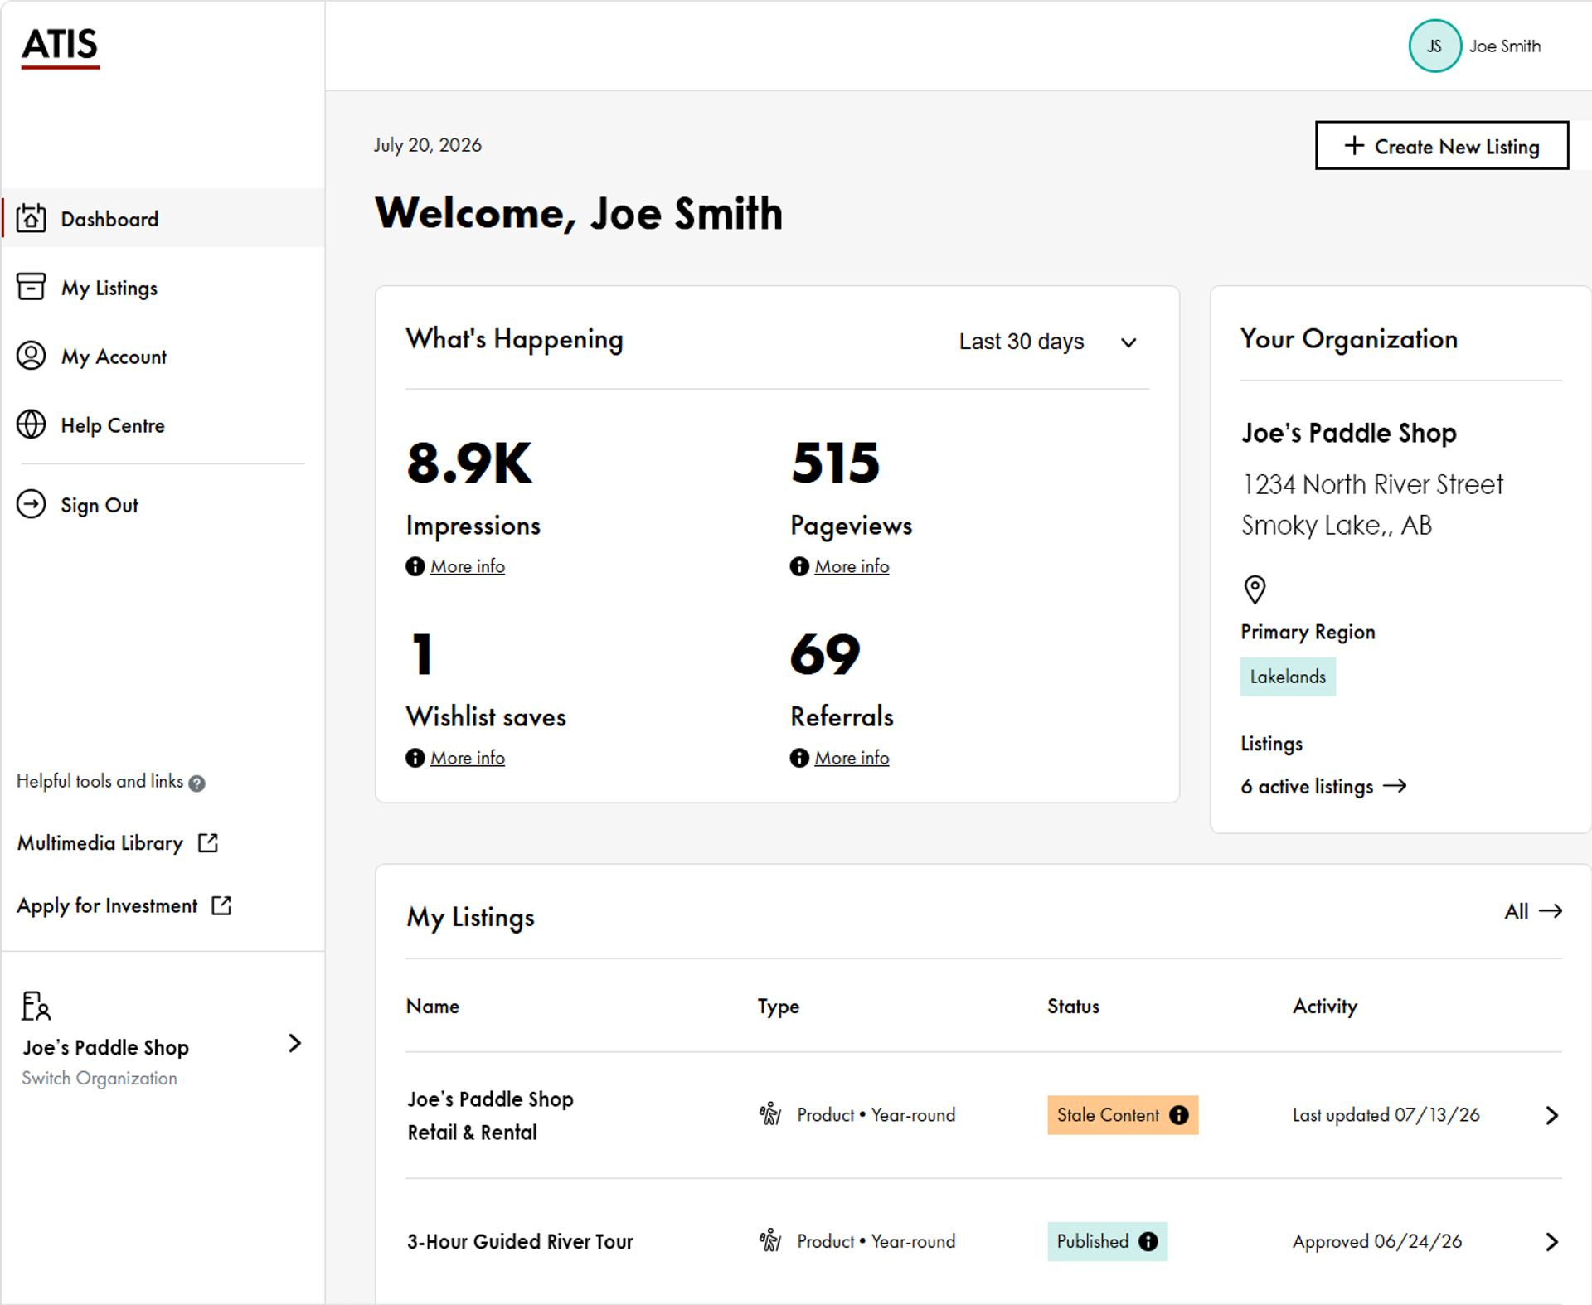Screen dimensions: 1592x1305
Task: Click Create New Listing button
Action: click(1441, 146)
